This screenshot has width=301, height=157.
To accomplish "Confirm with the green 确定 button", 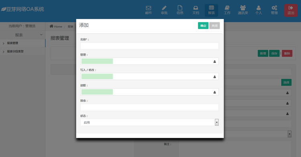I will coord(203,26).
